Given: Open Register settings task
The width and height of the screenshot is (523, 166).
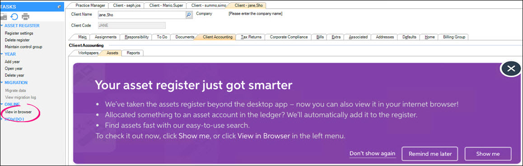Looking at the screenshot, I should [x=19, y=33].
